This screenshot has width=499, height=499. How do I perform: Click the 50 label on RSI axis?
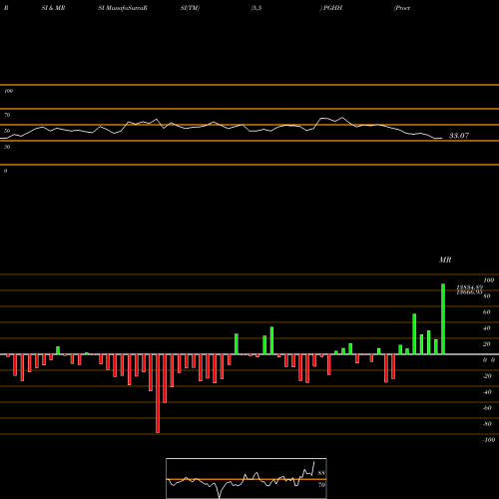pos(7,131)
